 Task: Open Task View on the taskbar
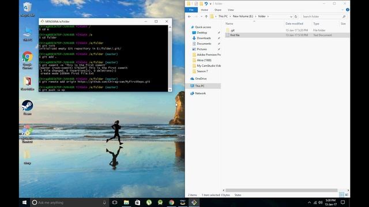tap(115, 202)
